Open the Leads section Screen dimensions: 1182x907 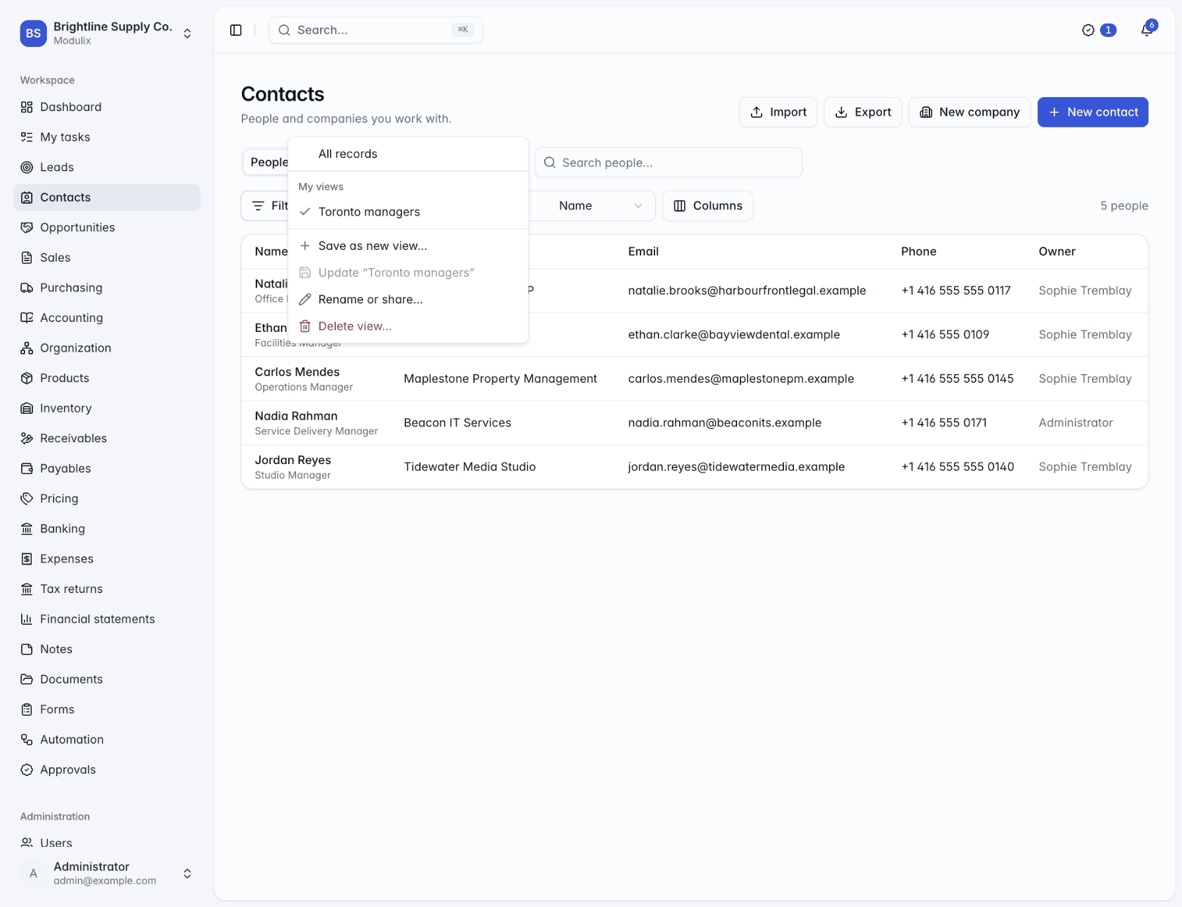click(x=106, y=167)
